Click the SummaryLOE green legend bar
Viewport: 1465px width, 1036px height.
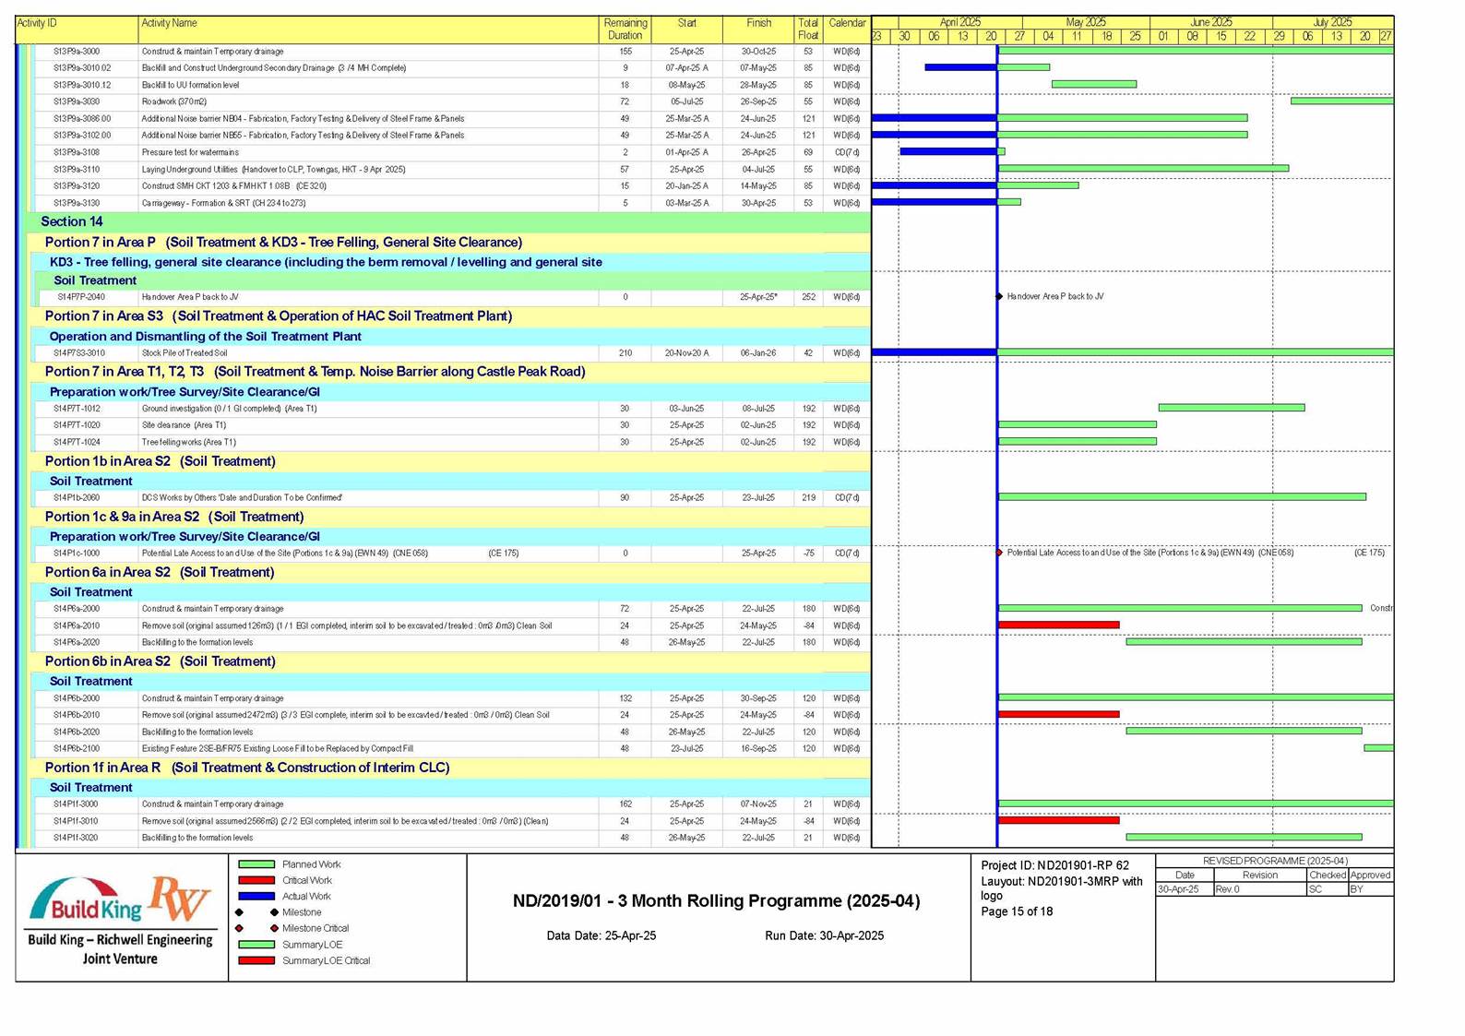tap(256, 945)
